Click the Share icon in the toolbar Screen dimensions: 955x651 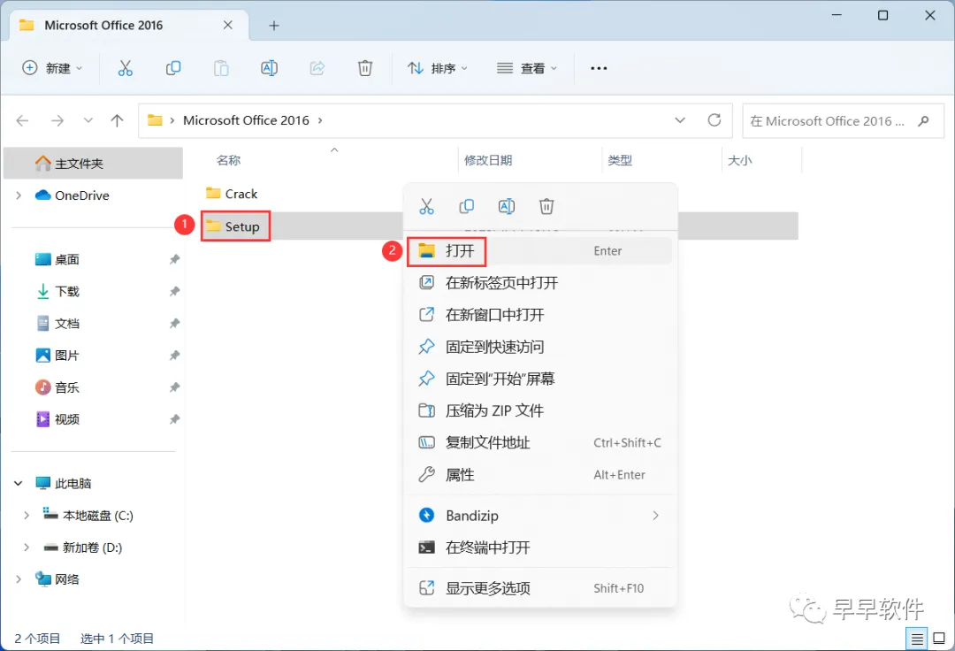(x=317, y=68)
